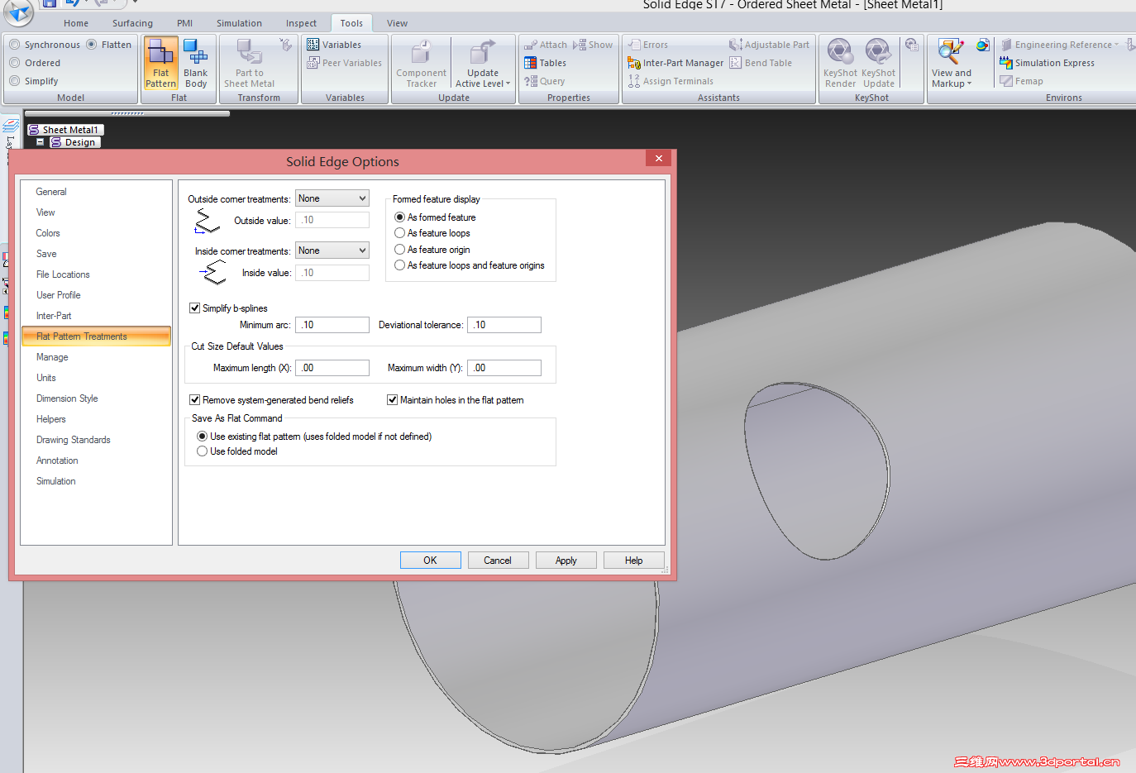Viewport: 1136px width, 773px height.
Task: Open the Femap environment
Action: [x=1022, y=81]
